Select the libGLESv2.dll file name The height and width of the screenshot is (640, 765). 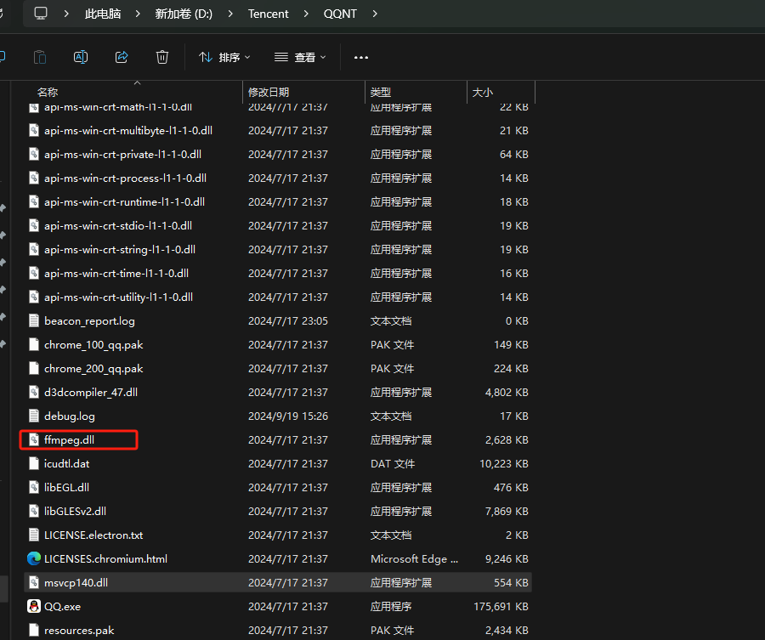pyautogui.click(x=75, y=511)
